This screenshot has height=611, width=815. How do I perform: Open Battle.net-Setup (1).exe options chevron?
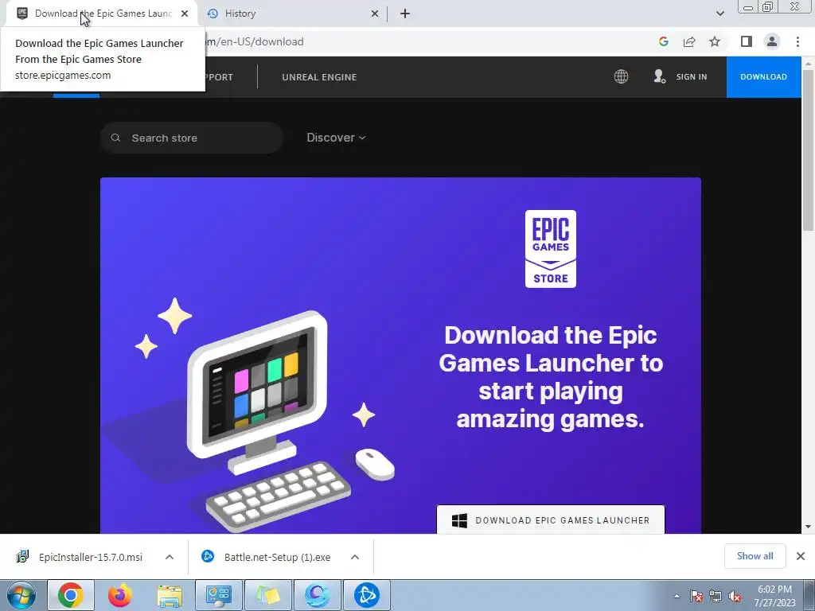coord(355,557)
